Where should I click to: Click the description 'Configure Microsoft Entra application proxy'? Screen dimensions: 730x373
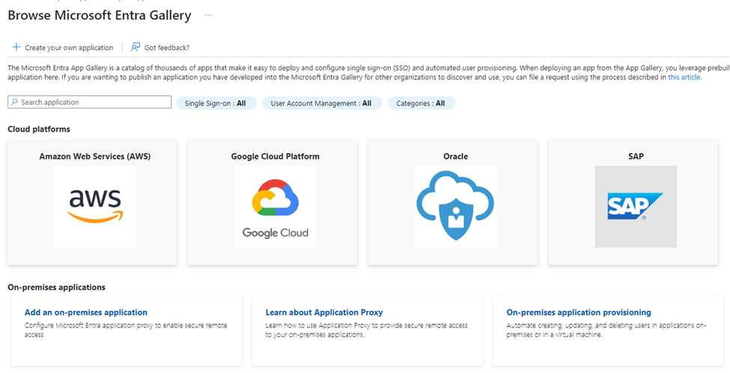126,330
